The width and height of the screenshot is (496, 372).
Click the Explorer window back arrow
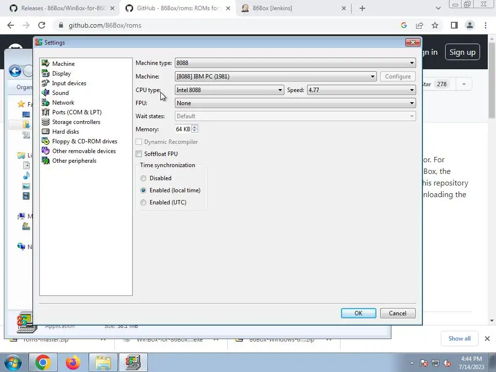[x=15, y=71]
